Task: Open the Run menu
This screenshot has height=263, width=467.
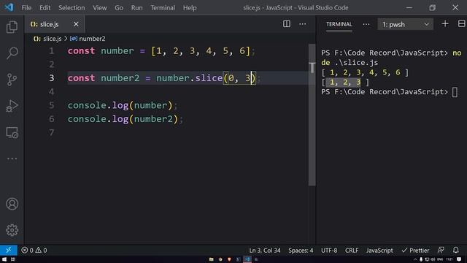Action: click(136, 8)
